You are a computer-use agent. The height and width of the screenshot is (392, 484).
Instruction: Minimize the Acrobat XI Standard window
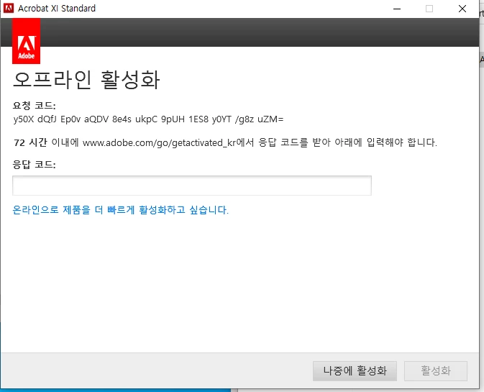click(x=397, y=9)
